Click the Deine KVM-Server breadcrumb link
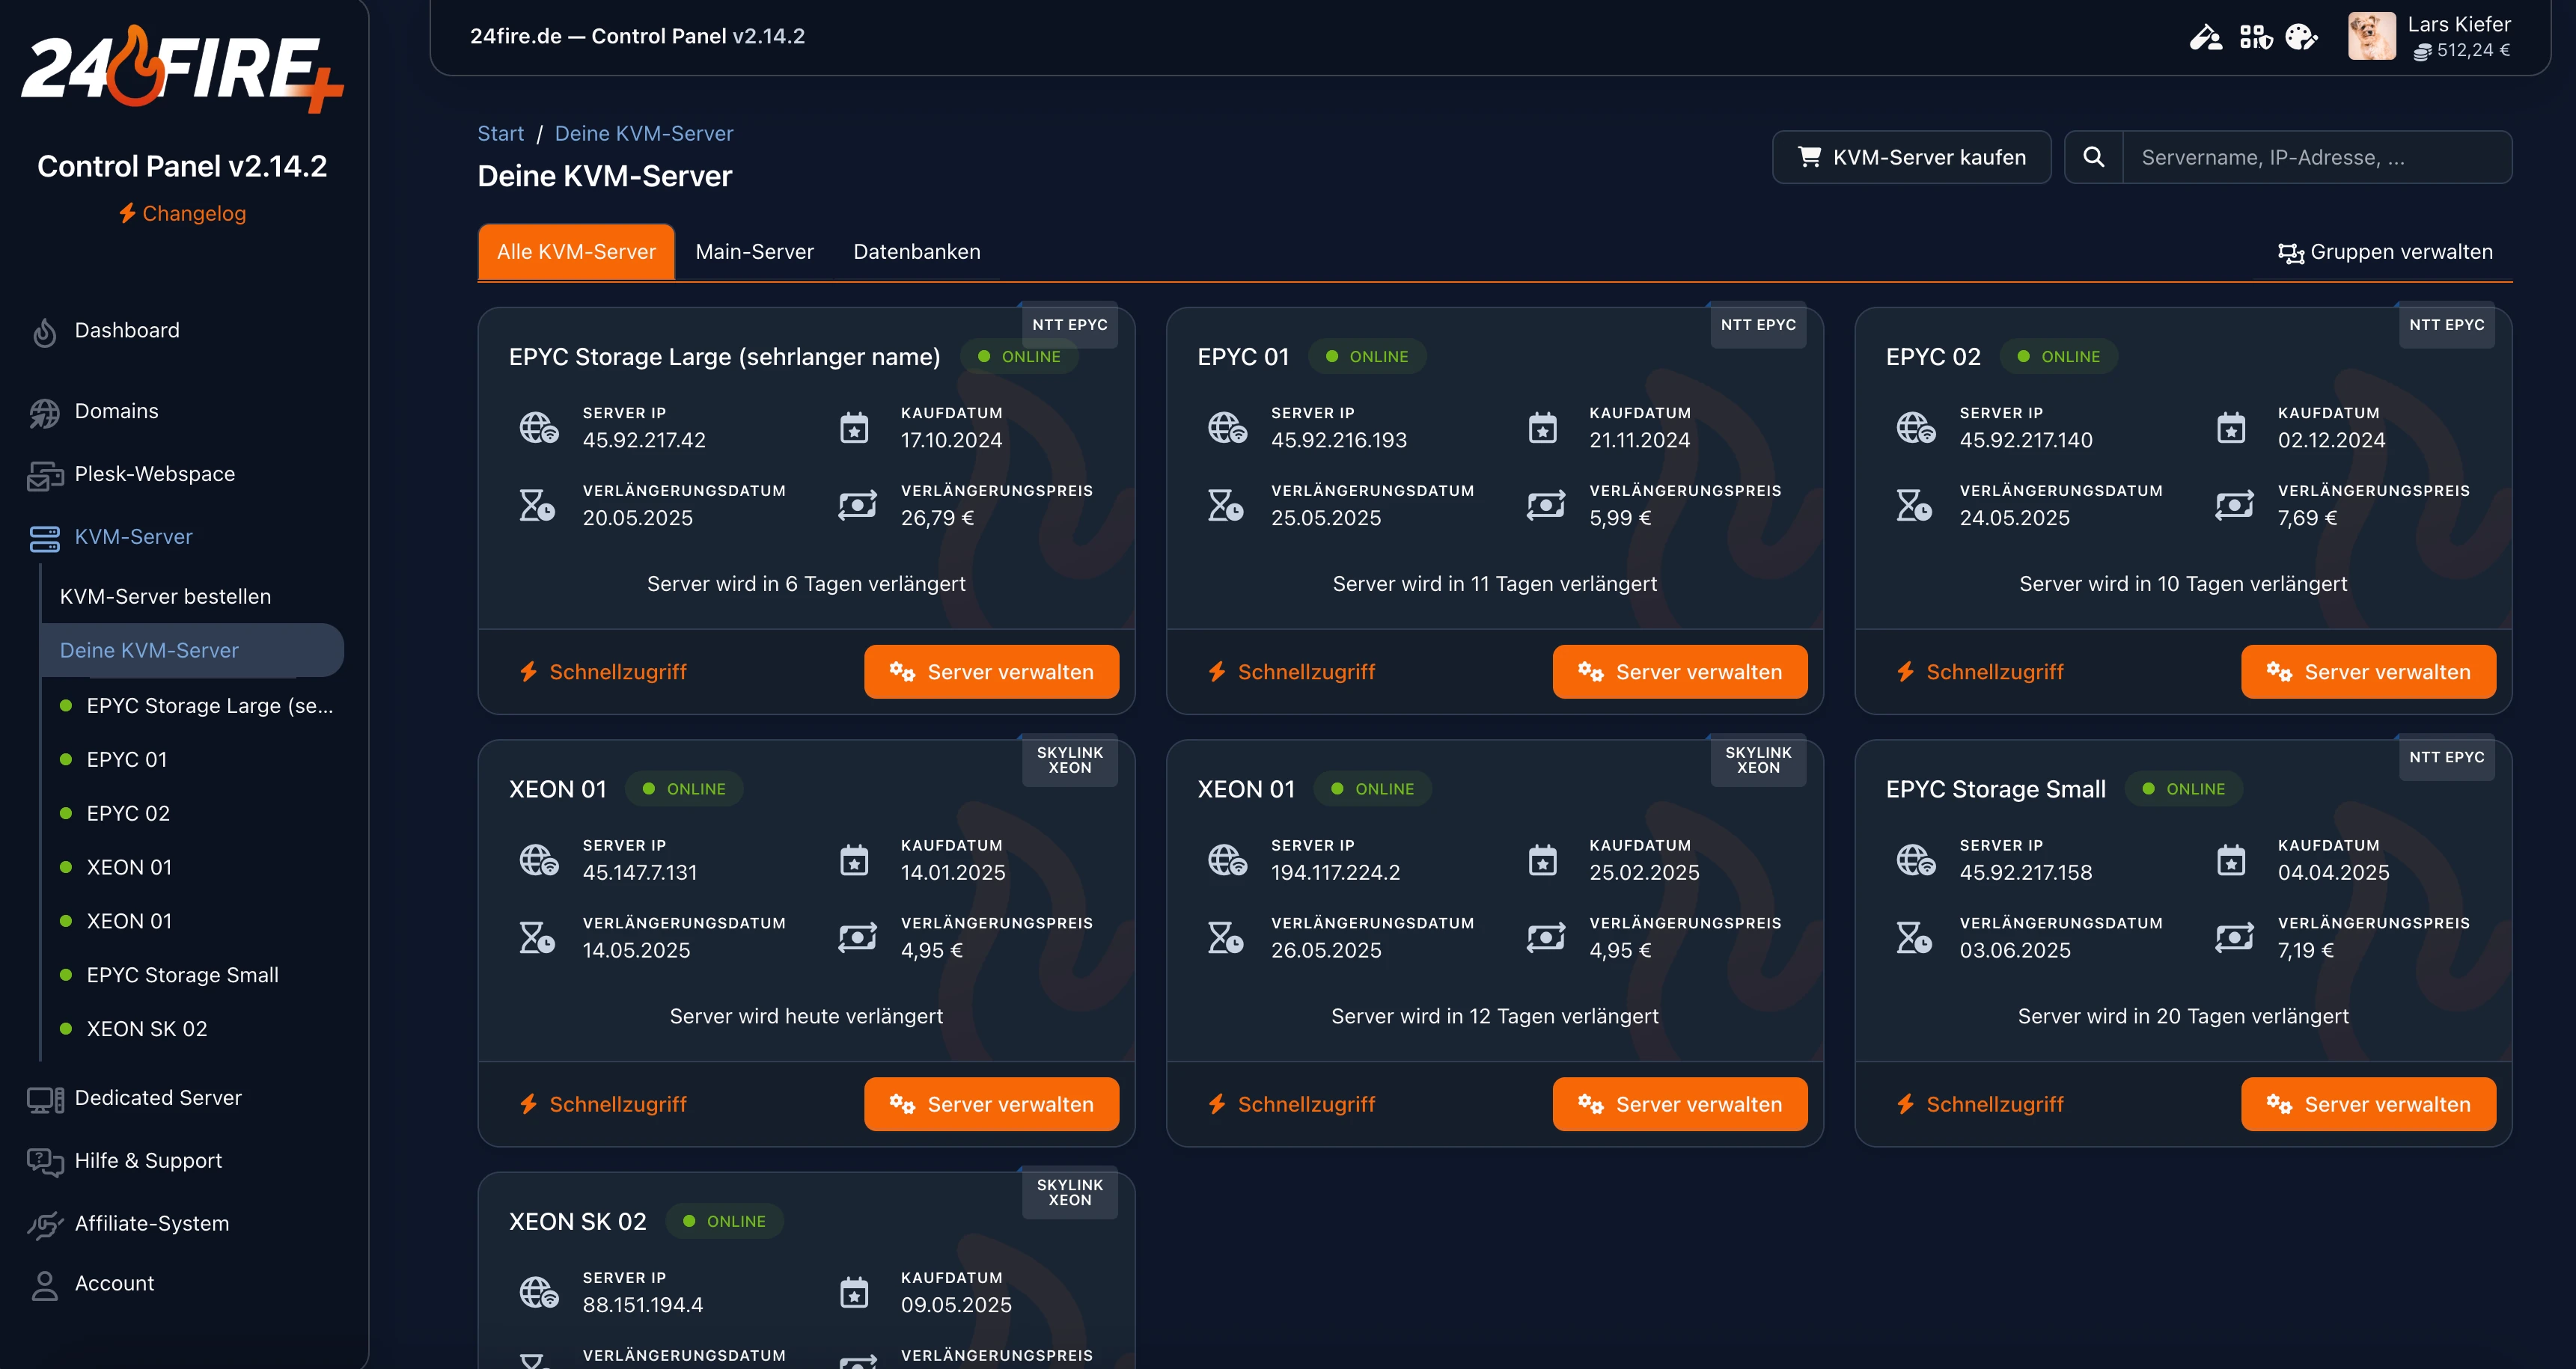Screen dimensions: 2576x1369 644,133
